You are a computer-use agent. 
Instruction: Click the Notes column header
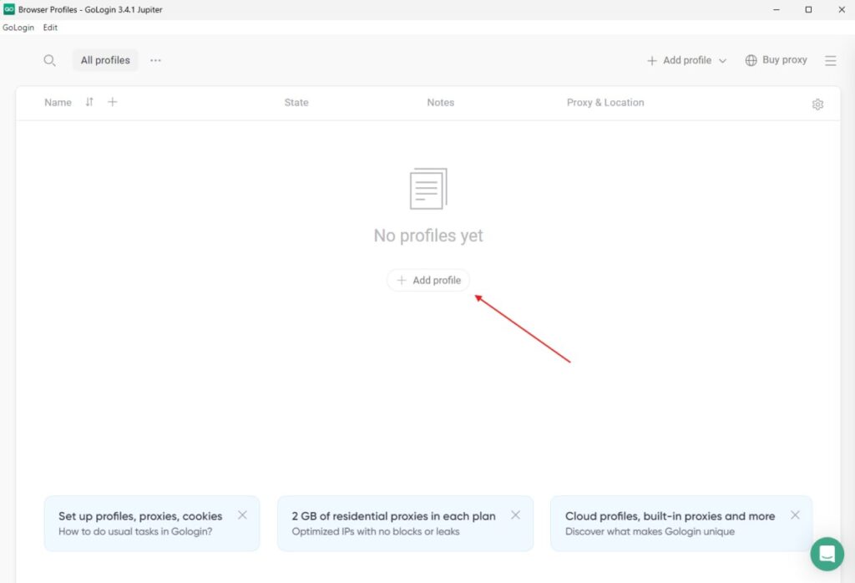[441, 103]
